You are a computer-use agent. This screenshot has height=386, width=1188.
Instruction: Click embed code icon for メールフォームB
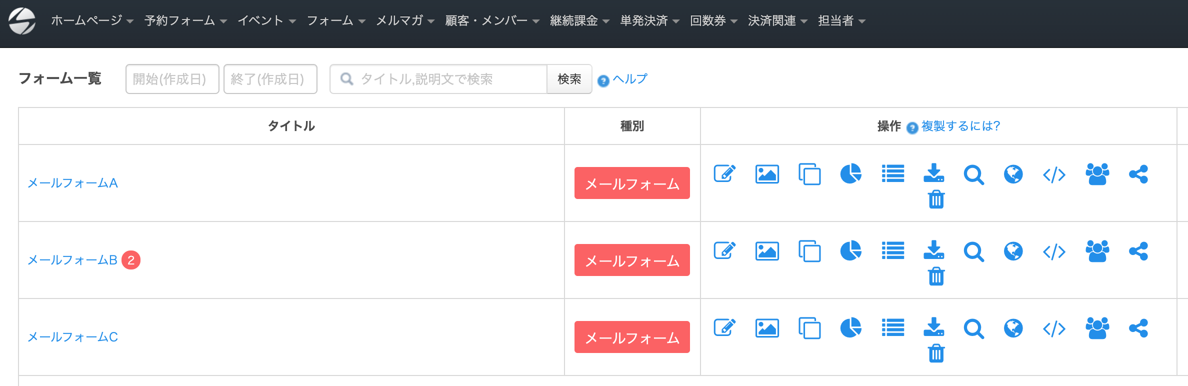(x=1054, y=251)
